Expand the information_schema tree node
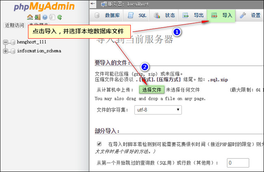Viewport: 264px width, 172px height. pyautogui.click(x=6, y=51)
